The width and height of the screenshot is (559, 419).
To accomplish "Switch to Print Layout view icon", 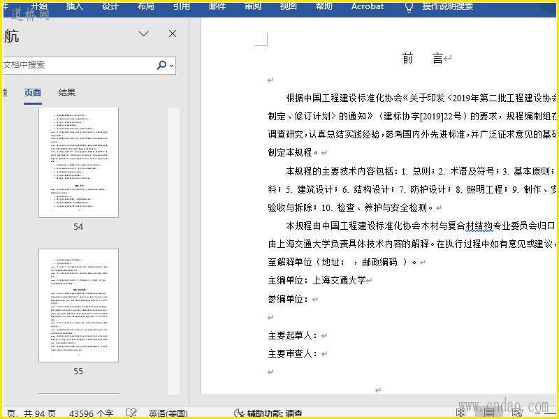I will 488,413.
